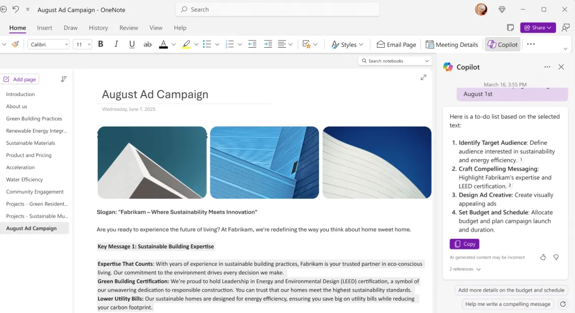Toggle bold formatting
The image size is (575, 313).
point(100,44)
